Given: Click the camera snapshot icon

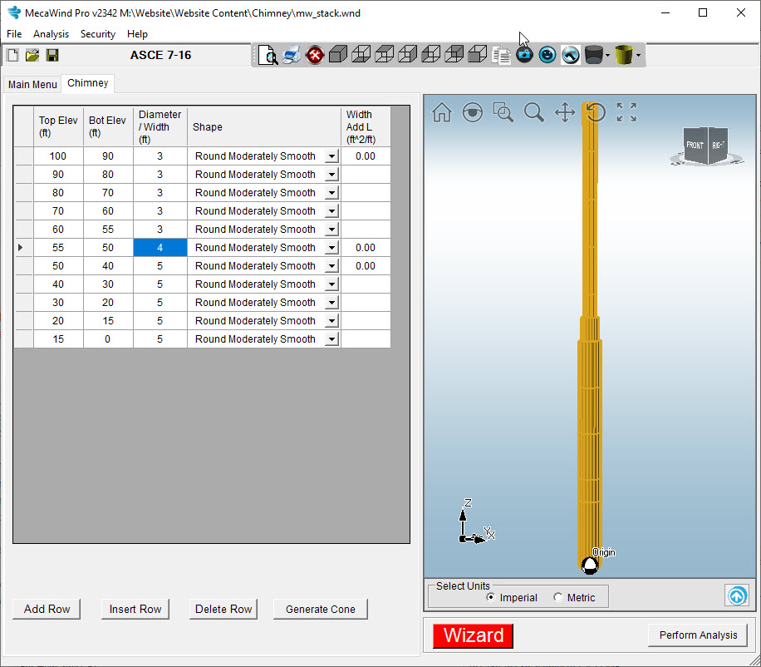Looking at the screenshot, I should [524, 55].
